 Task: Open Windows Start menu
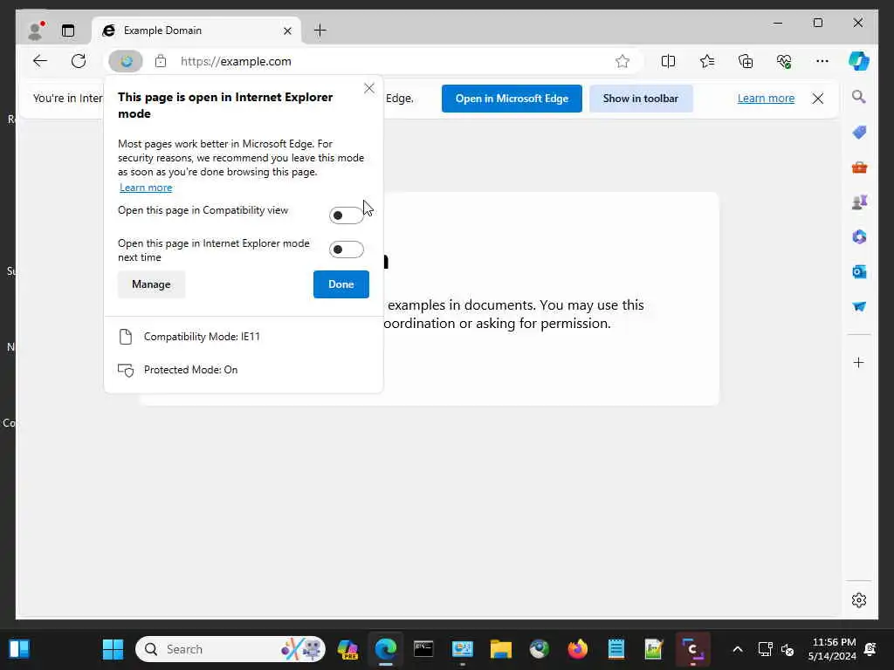coord(113,649)
